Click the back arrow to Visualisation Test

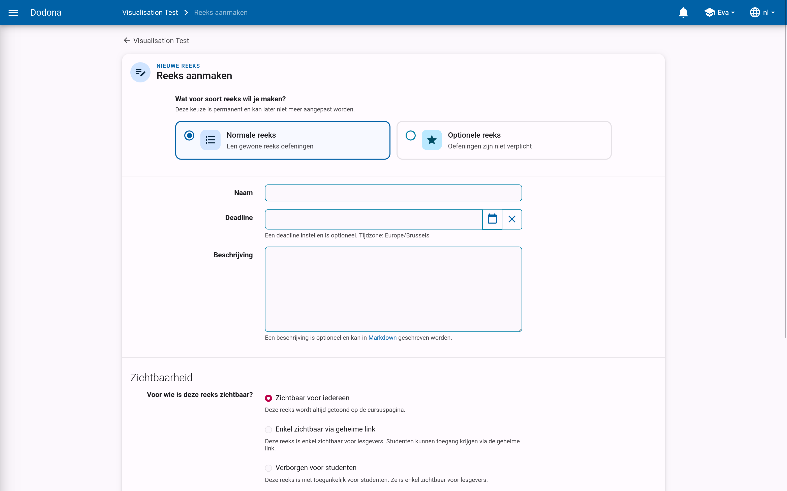point(127,40)
